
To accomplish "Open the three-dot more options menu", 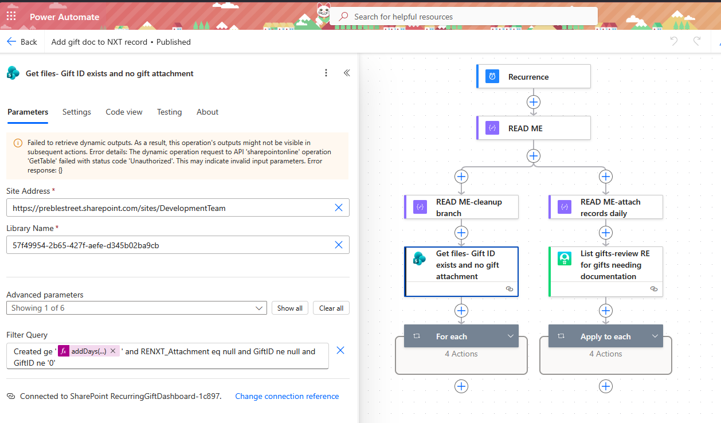I will pos(326,73).
